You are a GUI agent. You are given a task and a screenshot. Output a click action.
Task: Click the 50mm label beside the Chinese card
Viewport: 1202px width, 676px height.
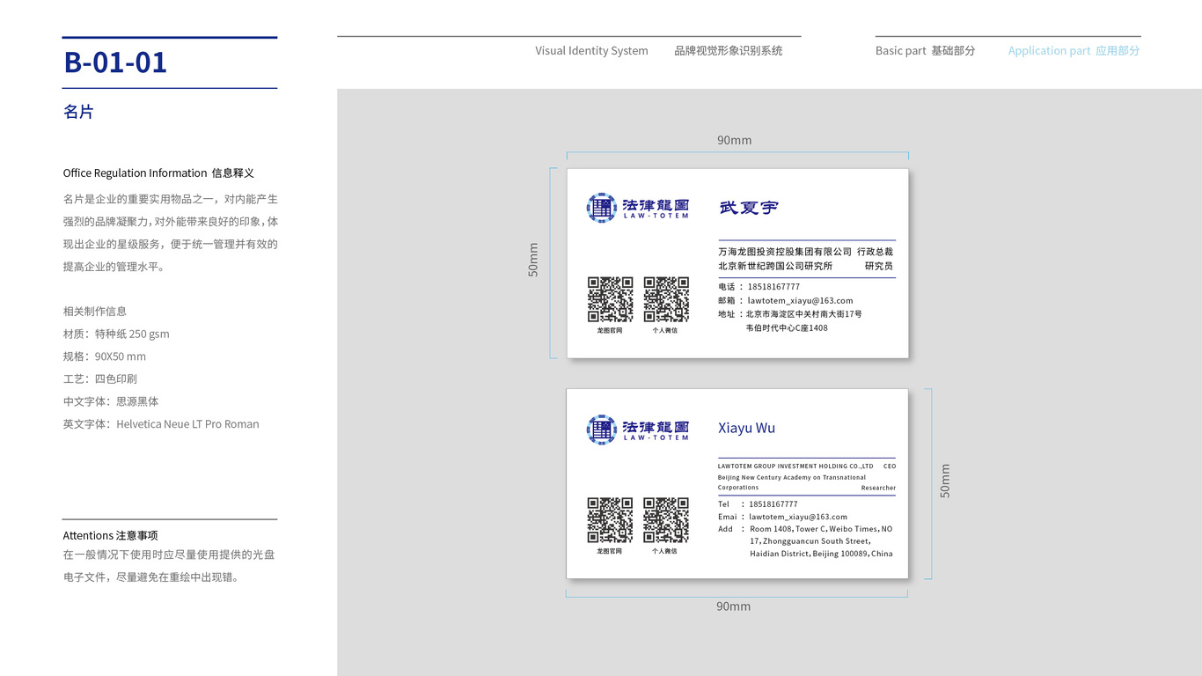click(x=533, y=261)
